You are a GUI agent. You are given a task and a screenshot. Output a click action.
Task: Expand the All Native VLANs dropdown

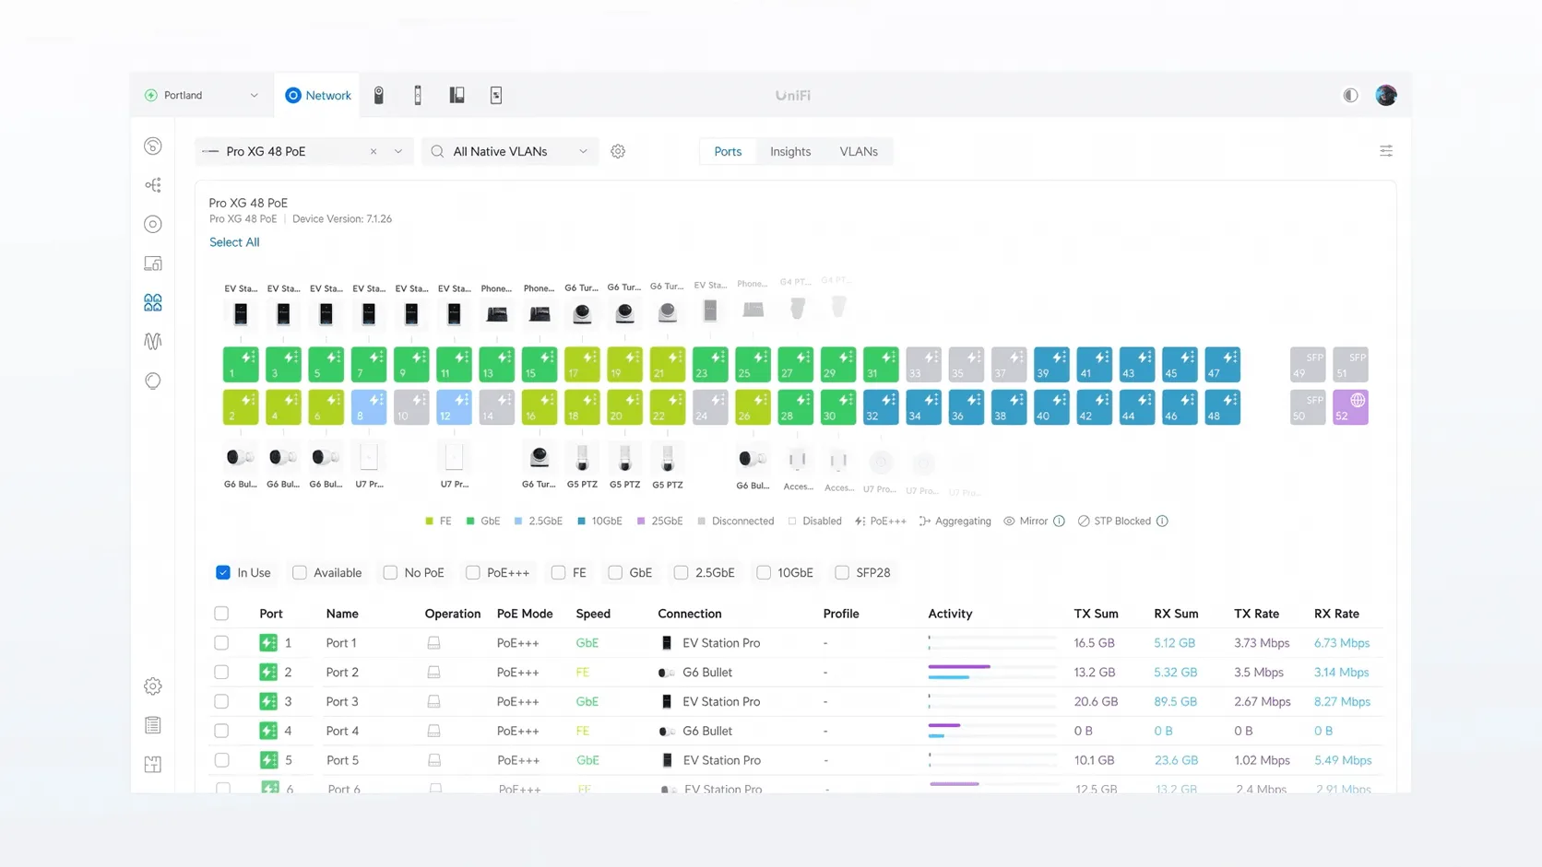583,151
